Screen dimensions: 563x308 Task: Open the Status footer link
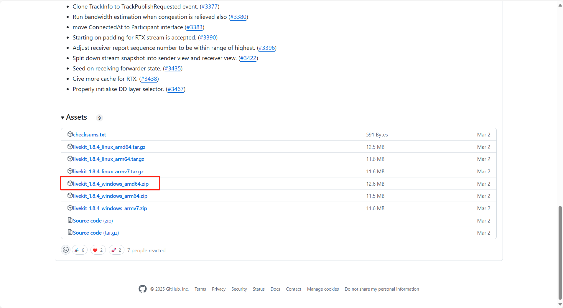coord(259,289)
